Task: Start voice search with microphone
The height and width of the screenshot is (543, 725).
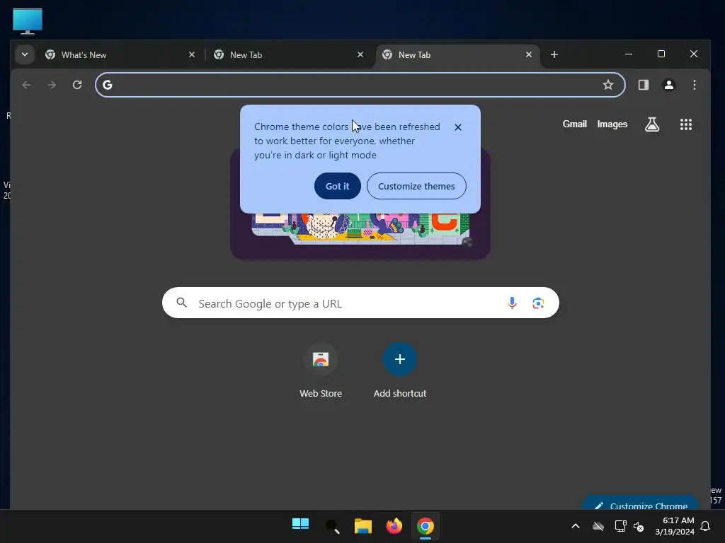Action: pos(512,303)
